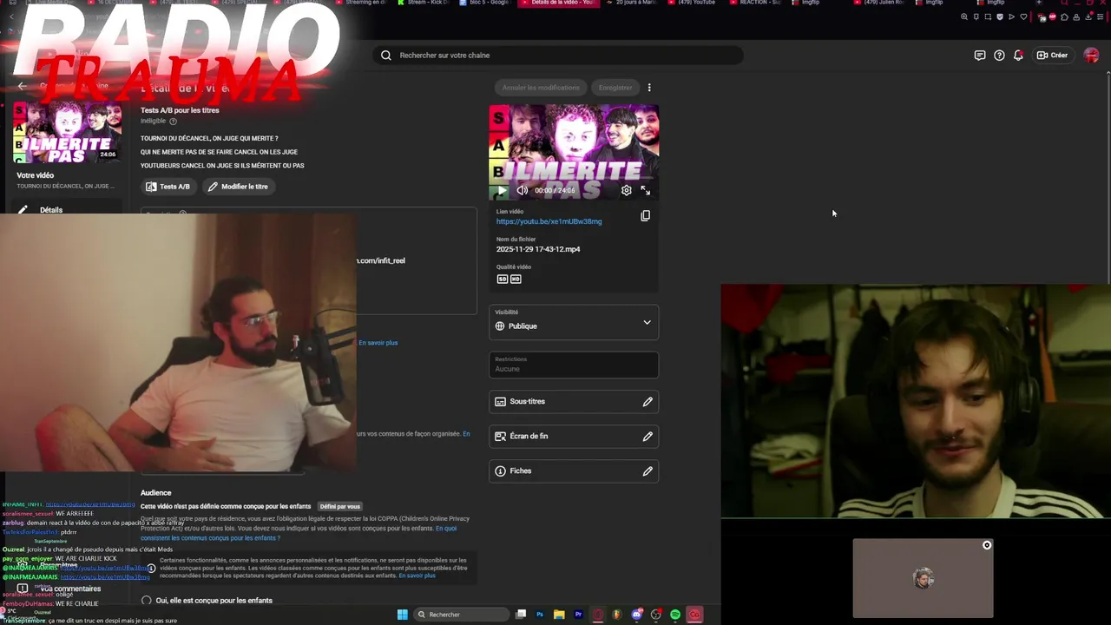
Task: Open the Windows Start menu
Action: pyautogui.click(x=402, y=615)
